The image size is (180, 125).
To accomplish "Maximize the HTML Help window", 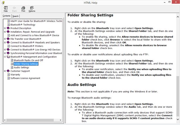I will point(169,2).
